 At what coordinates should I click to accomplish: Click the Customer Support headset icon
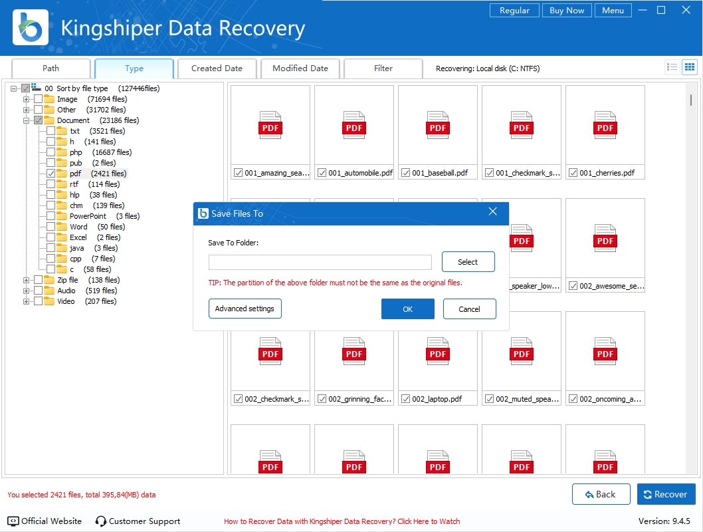(x=101, y=521)
